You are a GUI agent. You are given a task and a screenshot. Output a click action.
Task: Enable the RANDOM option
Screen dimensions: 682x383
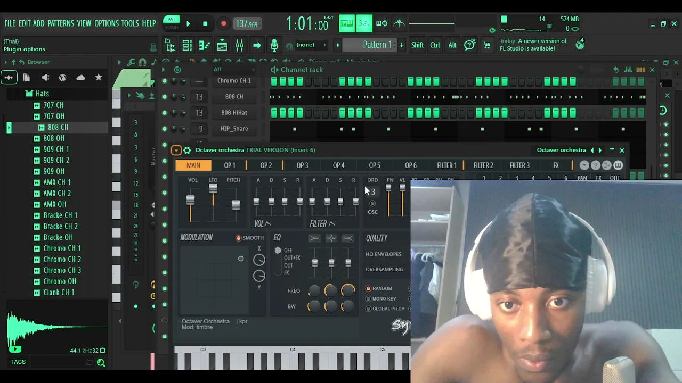pyautogui.click(x=379, y=288)
